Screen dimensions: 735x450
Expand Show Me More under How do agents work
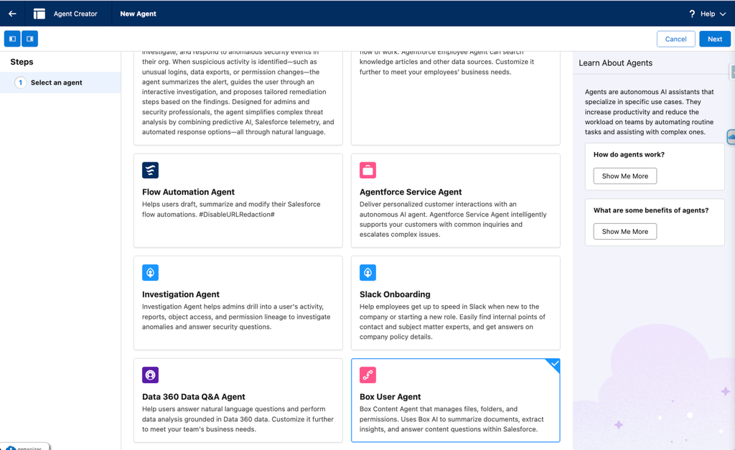[x=625, y=177]
